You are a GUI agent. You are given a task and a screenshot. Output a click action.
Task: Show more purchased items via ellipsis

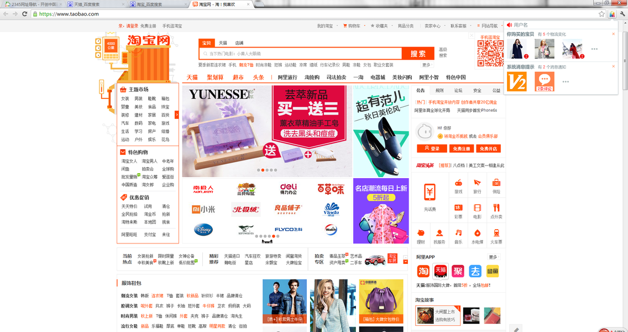pos(594,49)
